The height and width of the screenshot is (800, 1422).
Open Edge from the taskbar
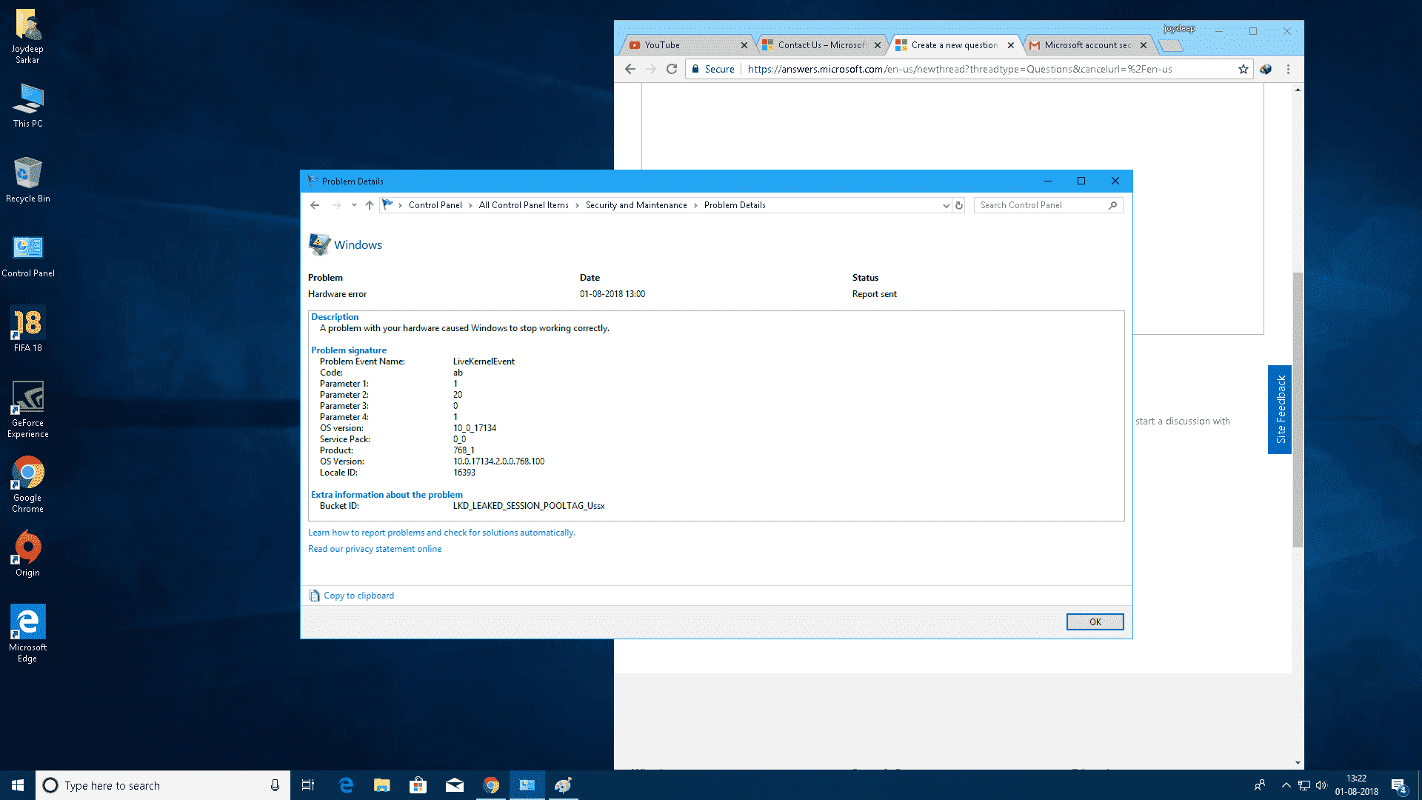[345, 785]
